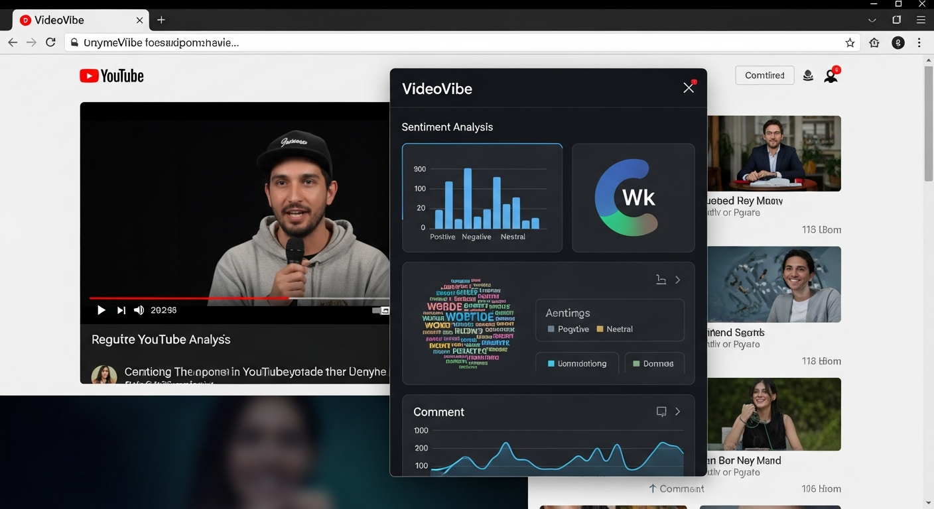Toggle the Pogvtive legend item
Screen dimensions: 934x509
pos(568,329)
